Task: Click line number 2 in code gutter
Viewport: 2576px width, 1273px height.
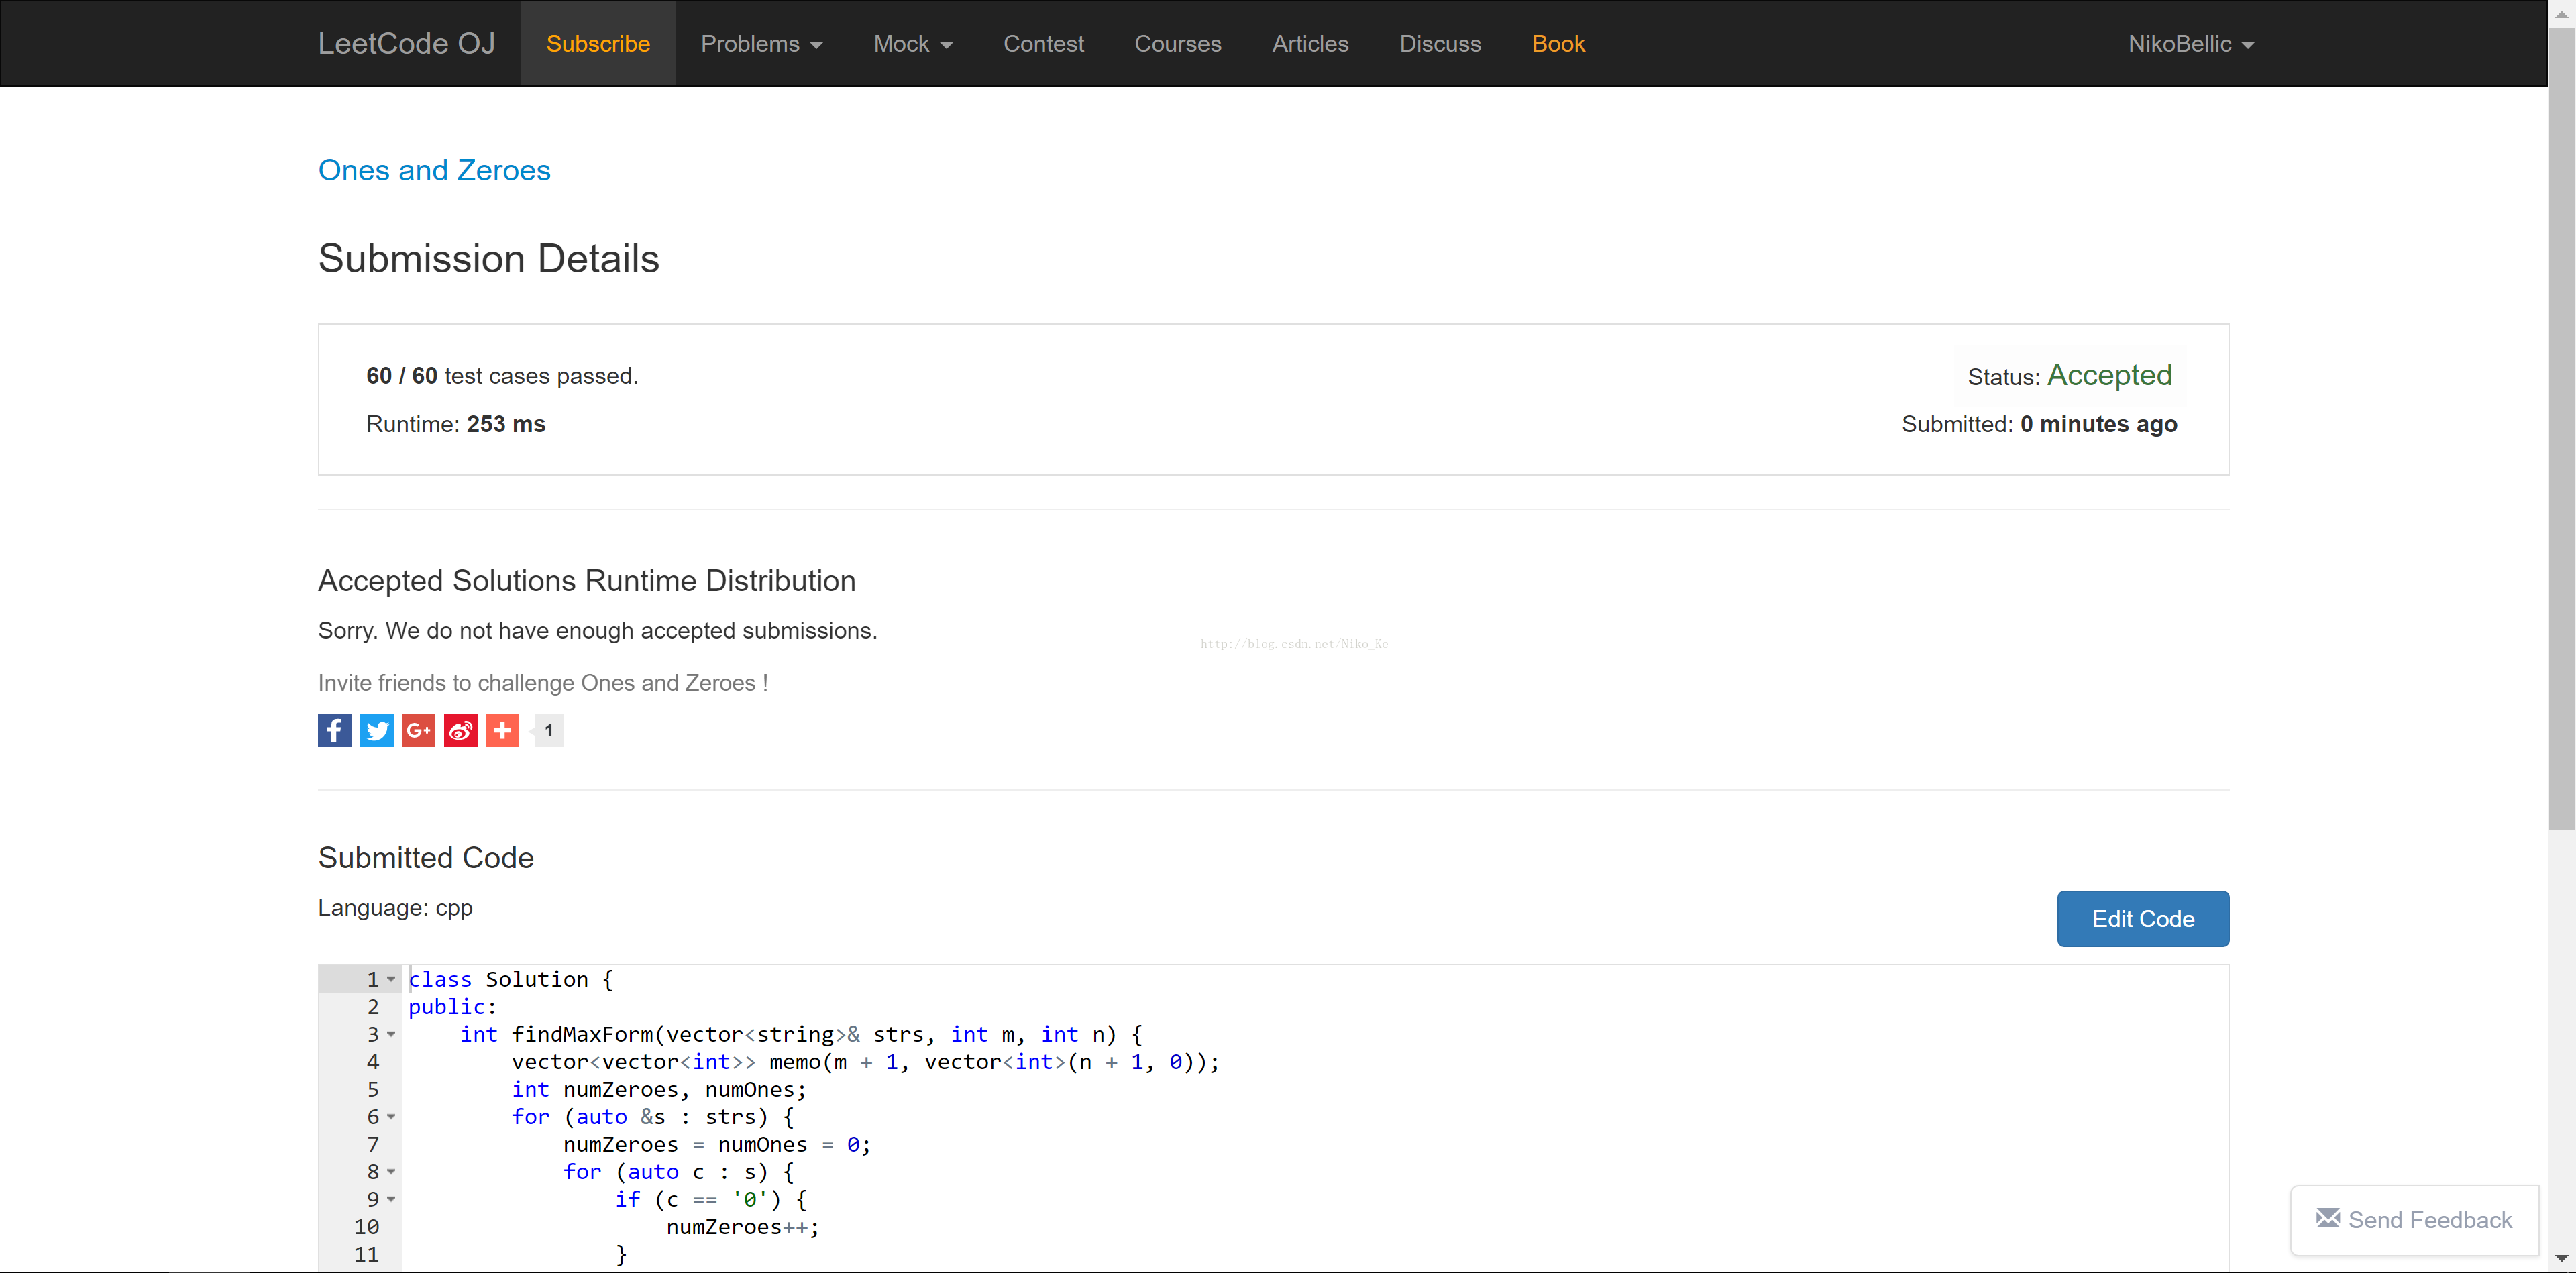Action: click(x=373, y=1007)
